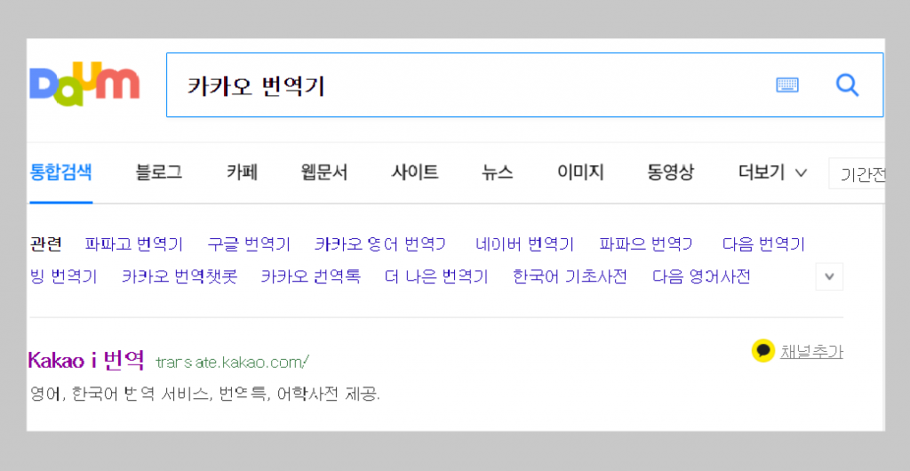Switch to the 카페 tab
Viewport: 910px width, 471px height.
tap(242, 172)
